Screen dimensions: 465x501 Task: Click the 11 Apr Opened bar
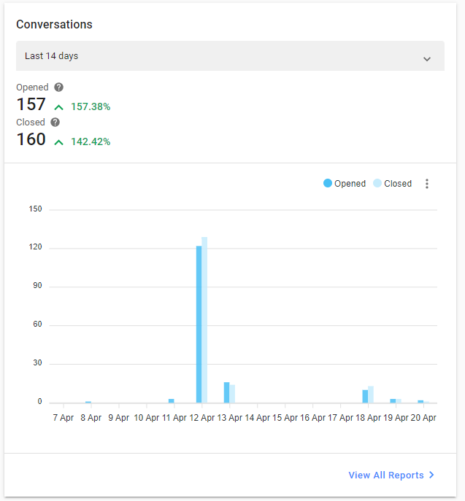[171, 400]
